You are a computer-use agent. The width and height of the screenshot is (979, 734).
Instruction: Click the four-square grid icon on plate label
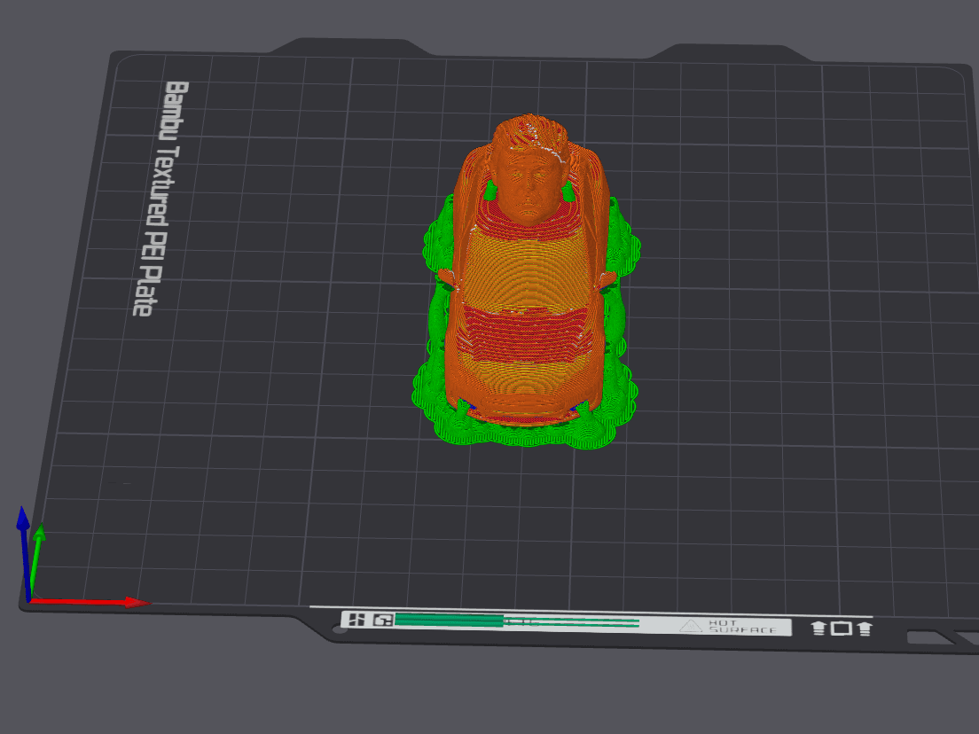click(x=357, y=619)
